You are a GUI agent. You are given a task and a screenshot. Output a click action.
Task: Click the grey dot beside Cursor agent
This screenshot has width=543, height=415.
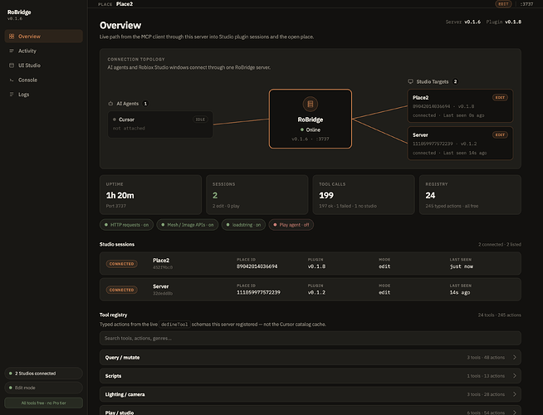[115, 120]
